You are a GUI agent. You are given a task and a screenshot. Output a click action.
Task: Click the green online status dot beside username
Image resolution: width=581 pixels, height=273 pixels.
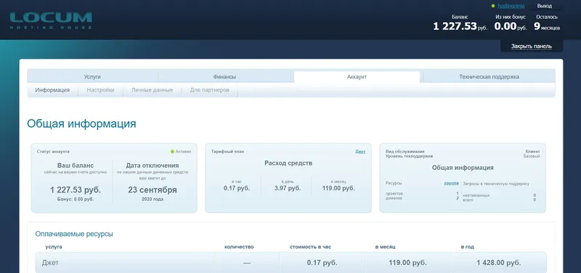tap(493, 6)
